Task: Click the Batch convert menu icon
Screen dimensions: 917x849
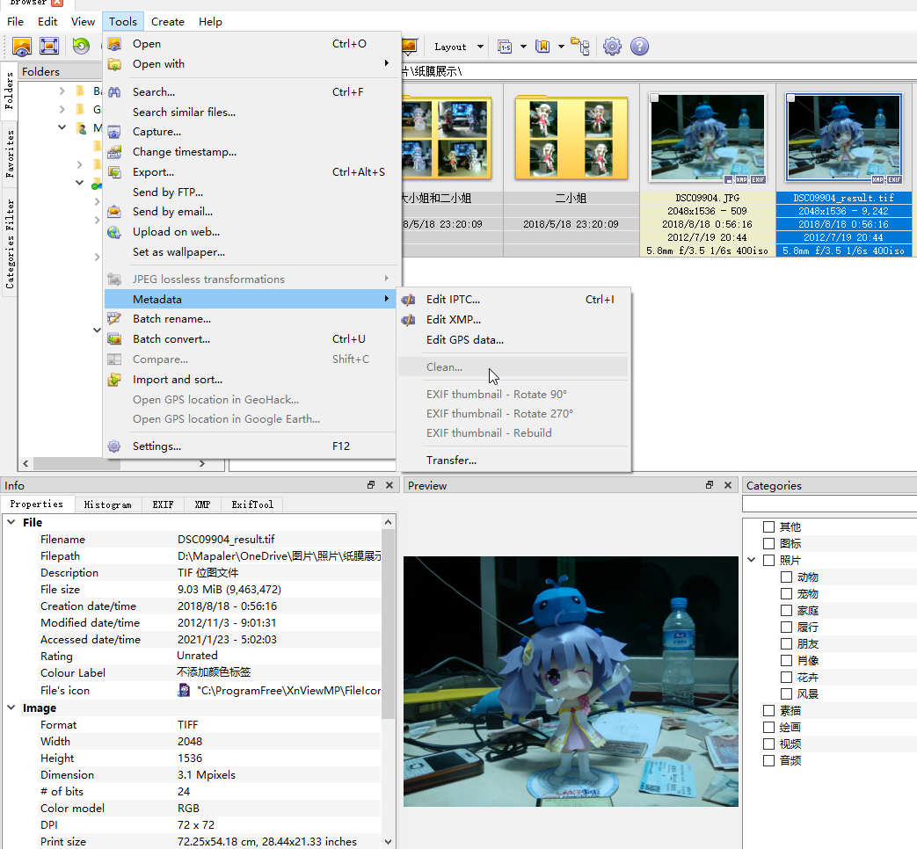Action: (114, 339)
